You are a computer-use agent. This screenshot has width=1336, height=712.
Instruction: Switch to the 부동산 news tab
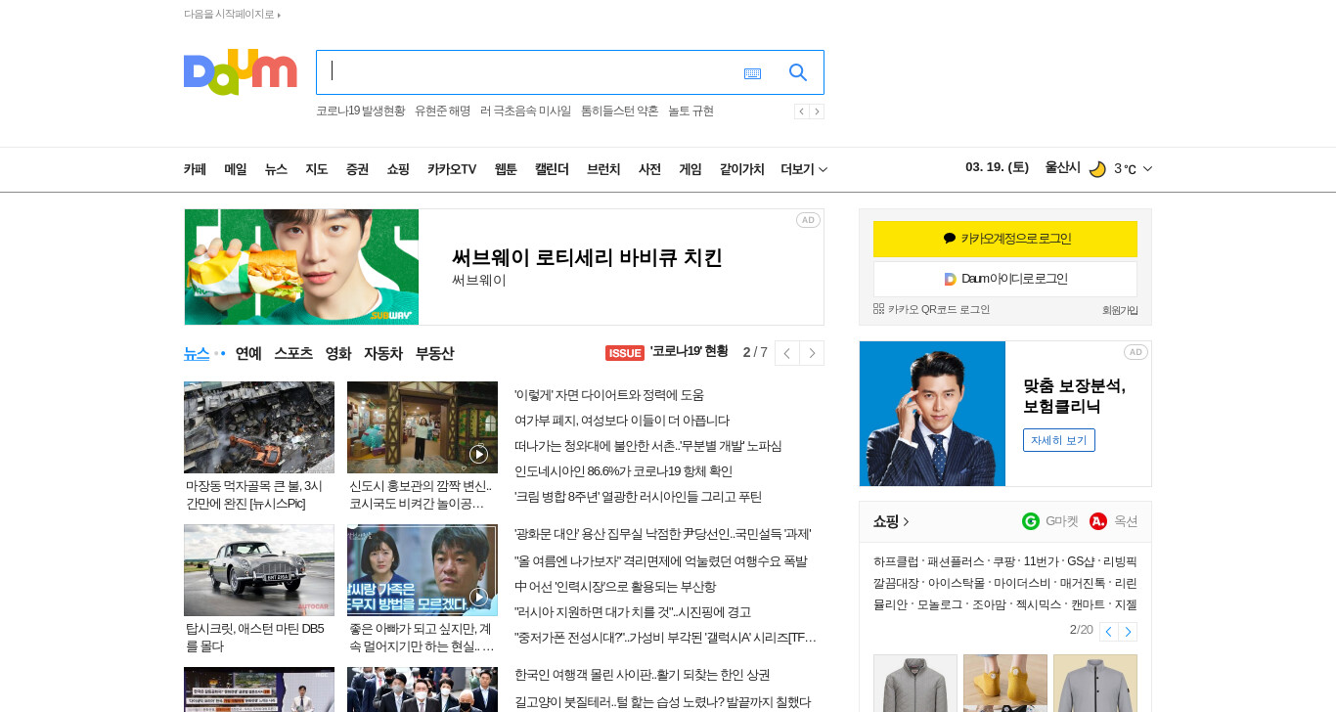coord(435,353)
